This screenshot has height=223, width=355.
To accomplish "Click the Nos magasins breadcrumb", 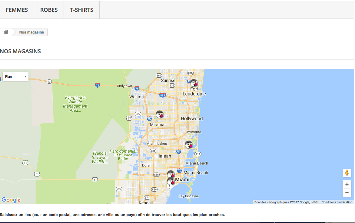I will click(x=32, y=32).
